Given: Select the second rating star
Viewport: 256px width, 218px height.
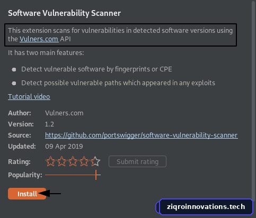Looking at the screenshot, I should (x=61, y=161).
